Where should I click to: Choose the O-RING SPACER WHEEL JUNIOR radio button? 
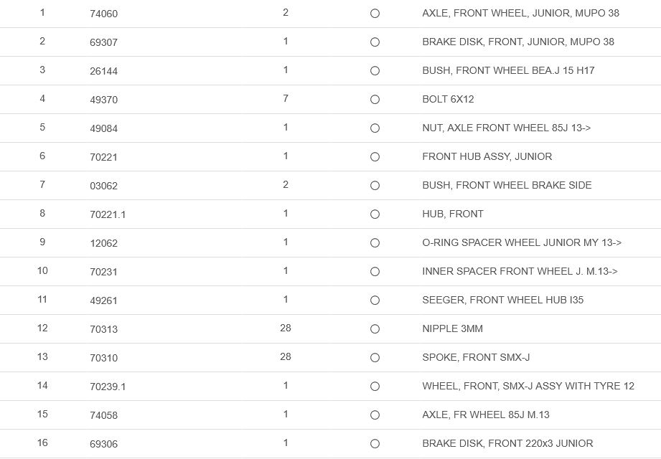375,243
